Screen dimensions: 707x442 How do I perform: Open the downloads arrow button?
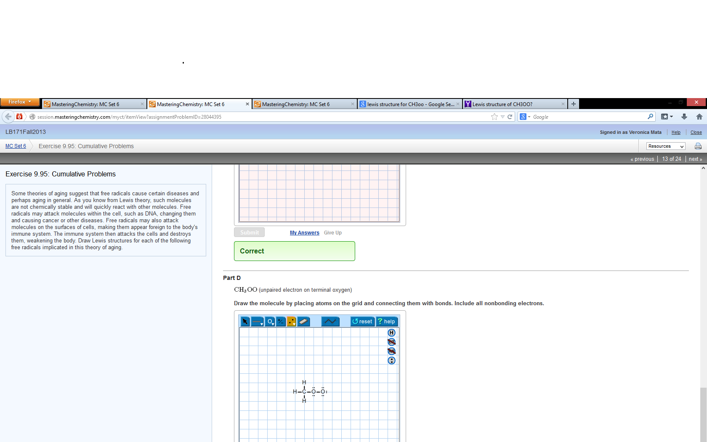coord(684,117)
